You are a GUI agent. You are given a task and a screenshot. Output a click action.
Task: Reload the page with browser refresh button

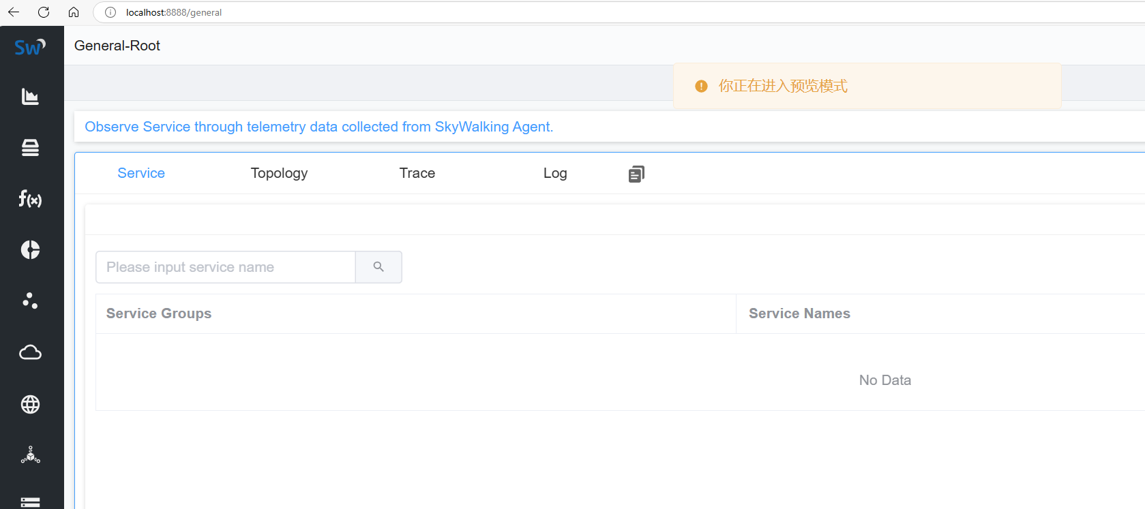(44, 12)
